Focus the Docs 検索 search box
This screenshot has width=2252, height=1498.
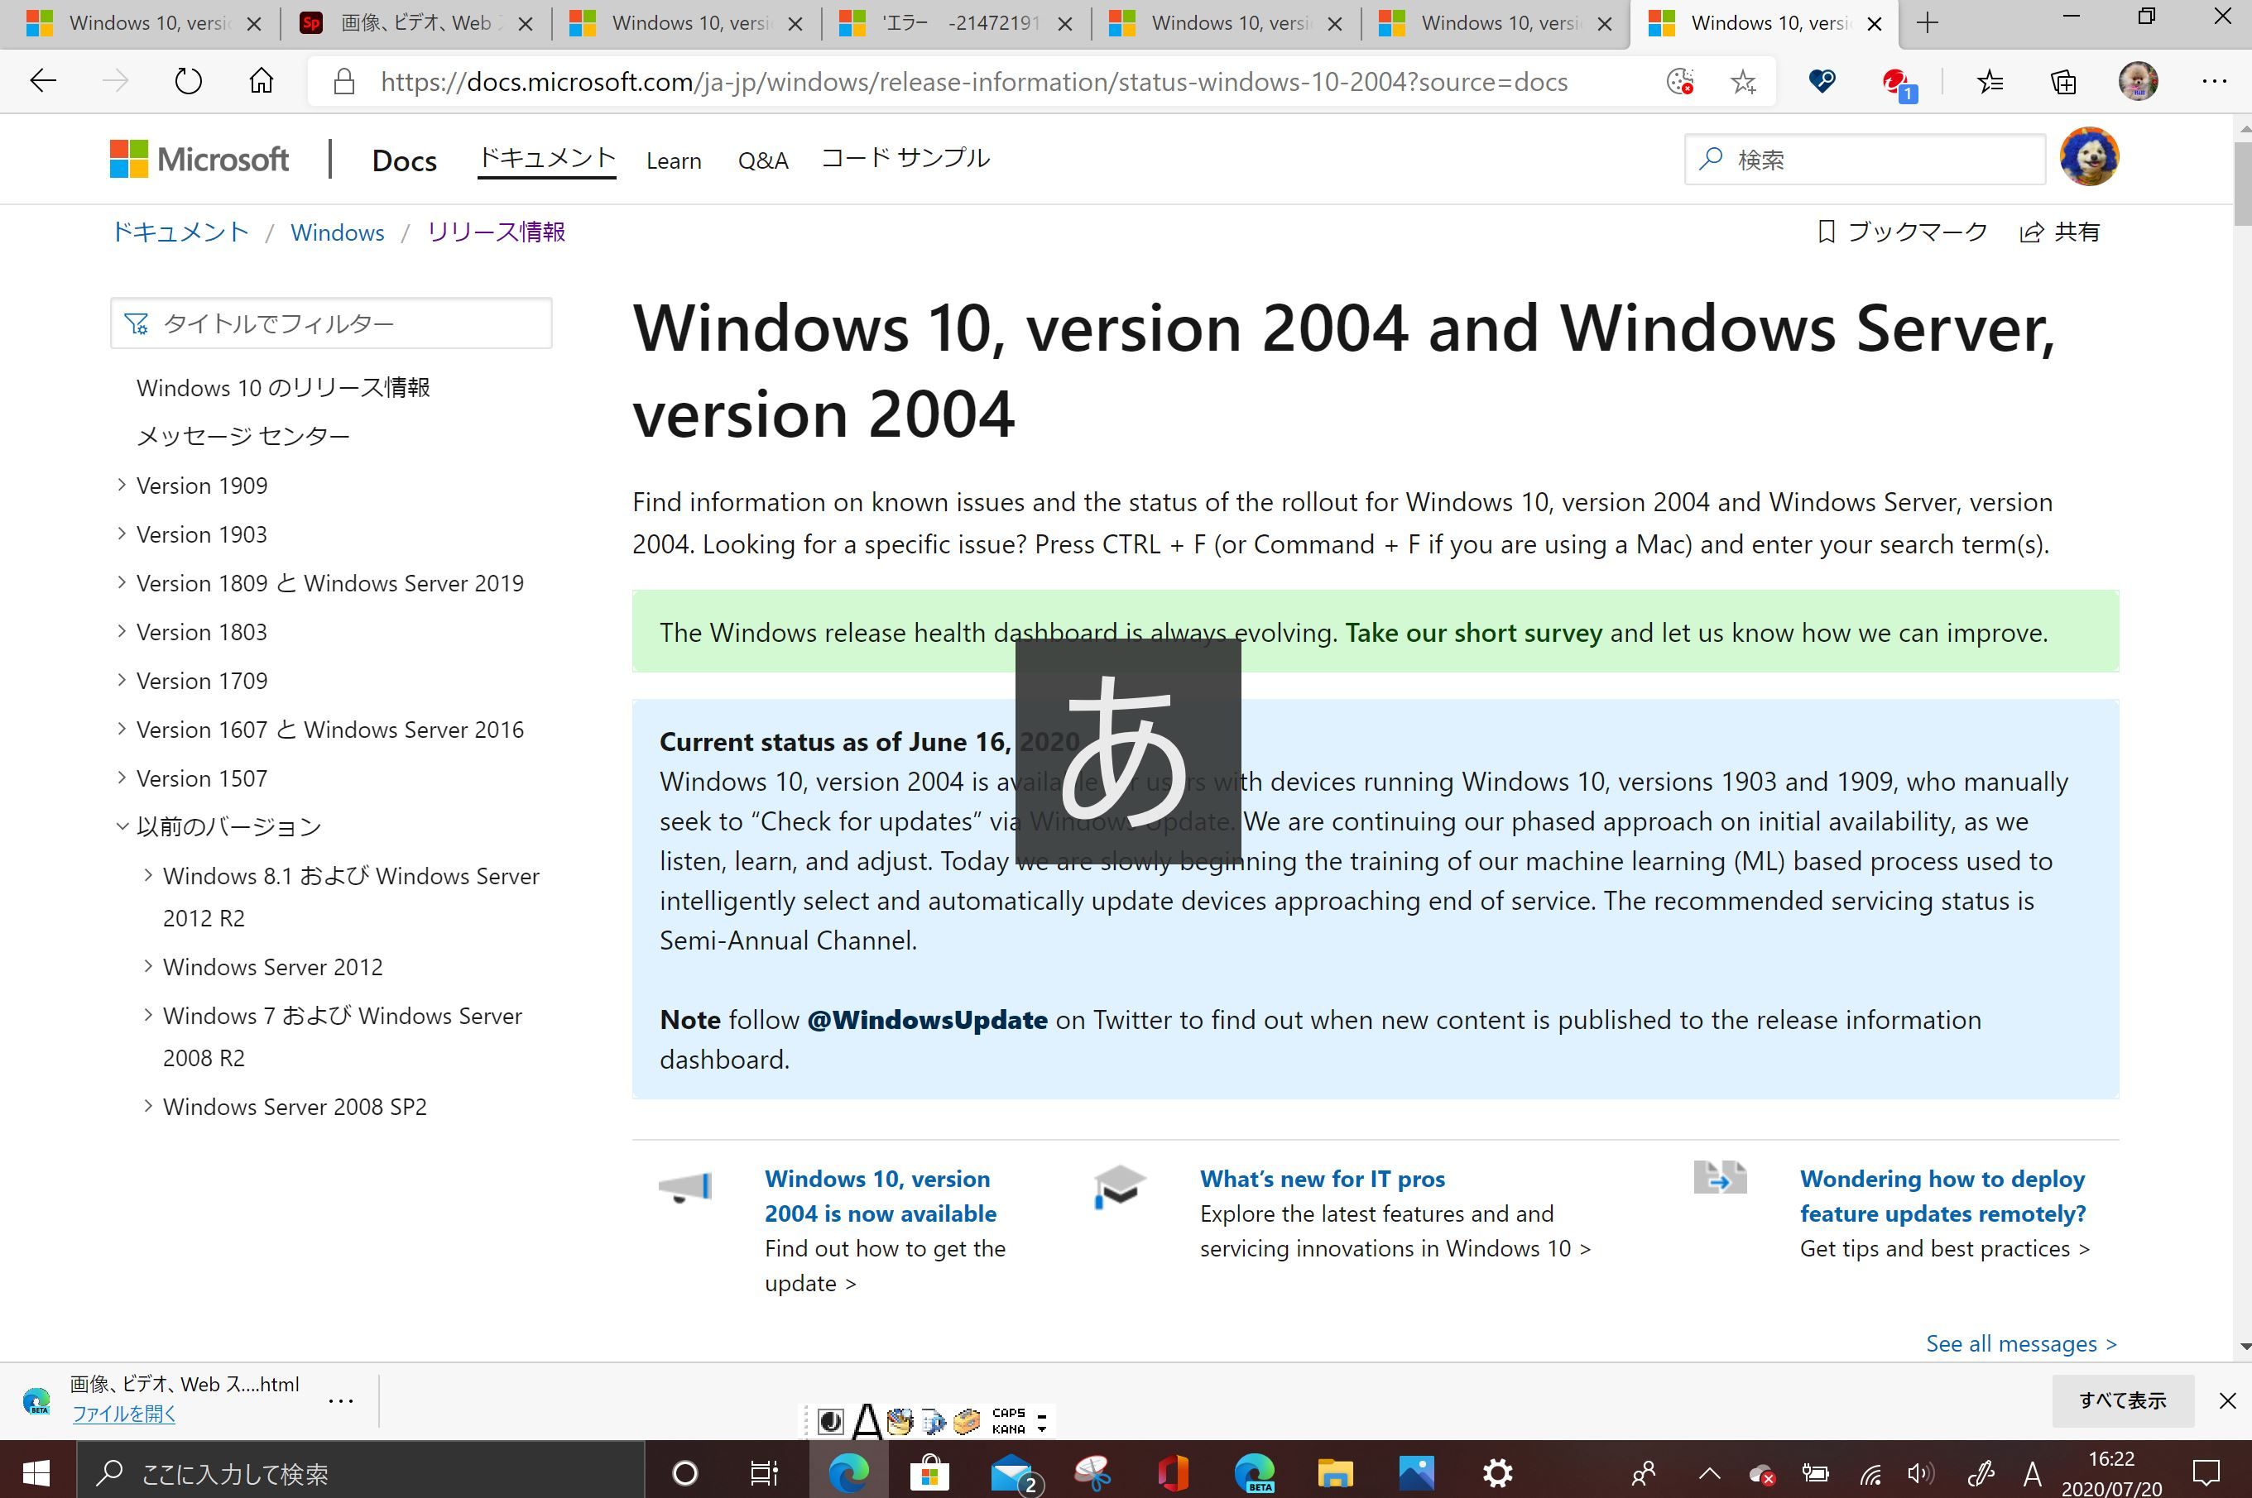[1864, 159]
